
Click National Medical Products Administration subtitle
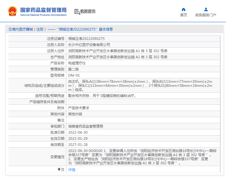43,15
